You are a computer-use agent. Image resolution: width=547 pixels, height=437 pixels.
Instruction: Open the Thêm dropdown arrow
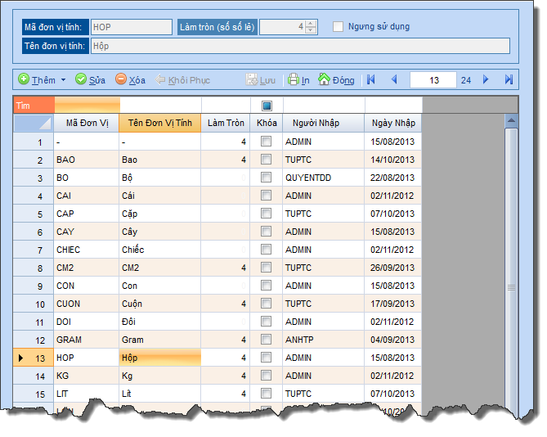(64, 80)
